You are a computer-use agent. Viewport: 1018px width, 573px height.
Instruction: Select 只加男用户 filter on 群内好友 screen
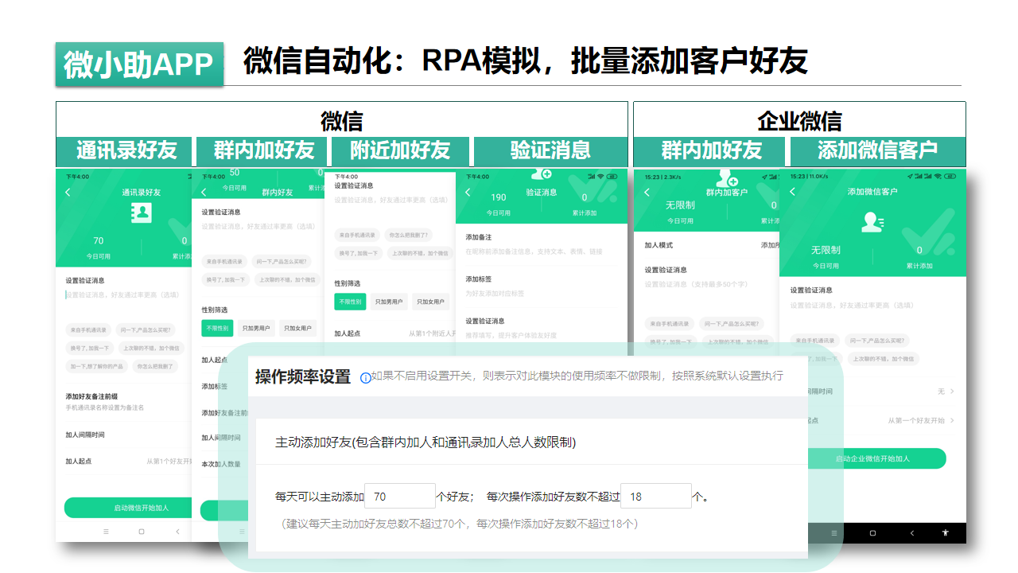pyautogui.click(x=256, y=328)
